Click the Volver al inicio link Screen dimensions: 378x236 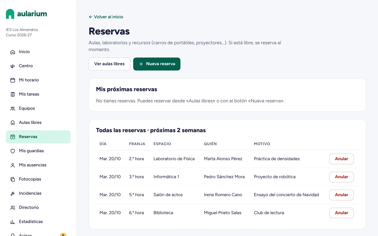(x=106, y=17)
